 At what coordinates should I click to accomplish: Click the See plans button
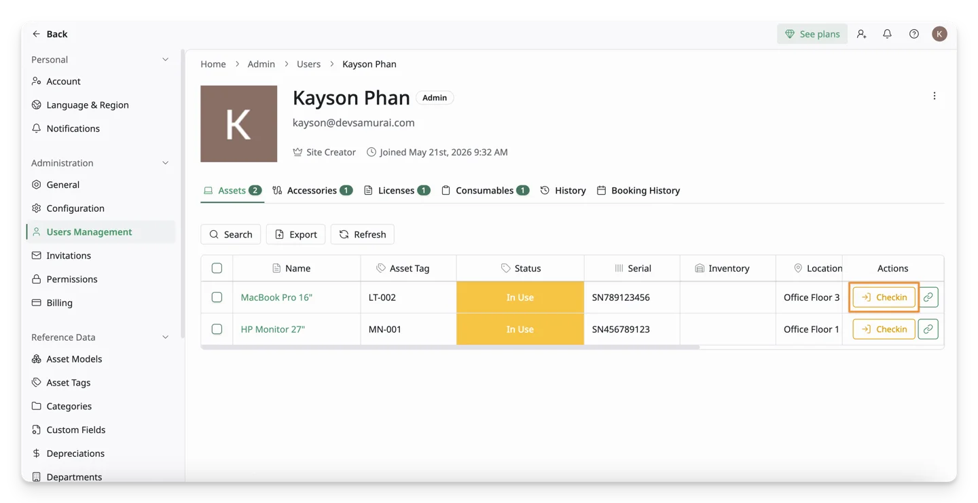[812, 34]
